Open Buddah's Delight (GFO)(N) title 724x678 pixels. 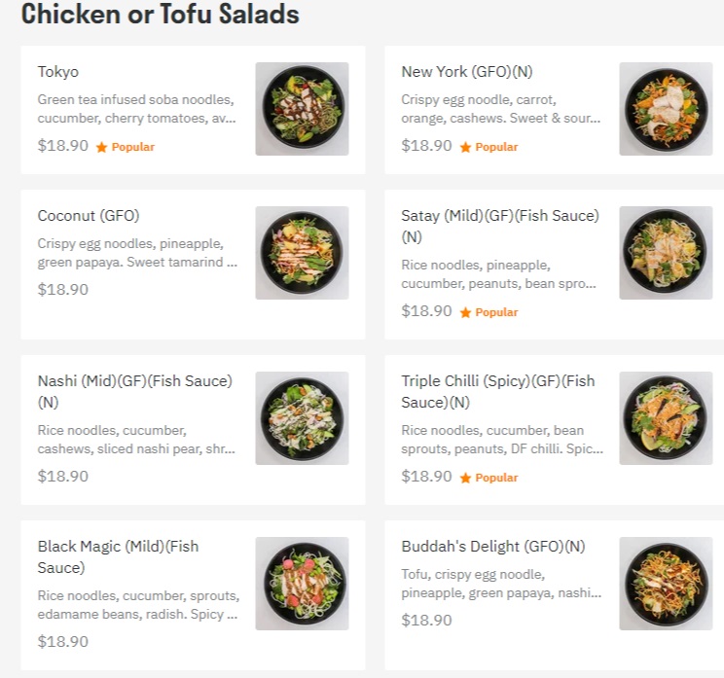(493, 547)
